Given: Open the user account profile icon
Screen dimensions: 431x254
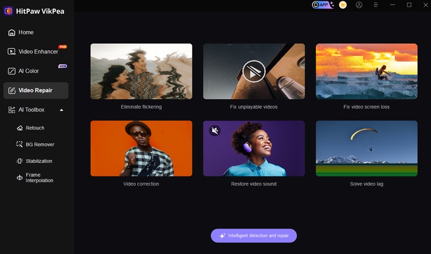Looking at the screenshot, I should click(359, 4).
